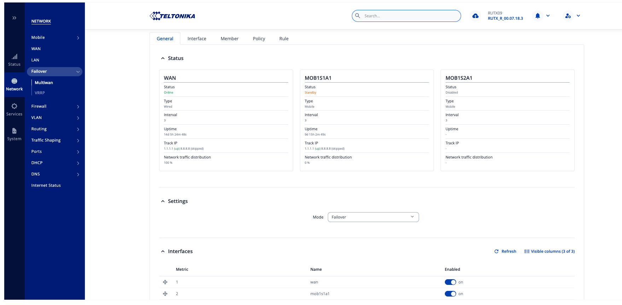The height and width of the screenshot is (305, 622).
Task: Click the Refresh button in Interfaces
Action: 505,251
